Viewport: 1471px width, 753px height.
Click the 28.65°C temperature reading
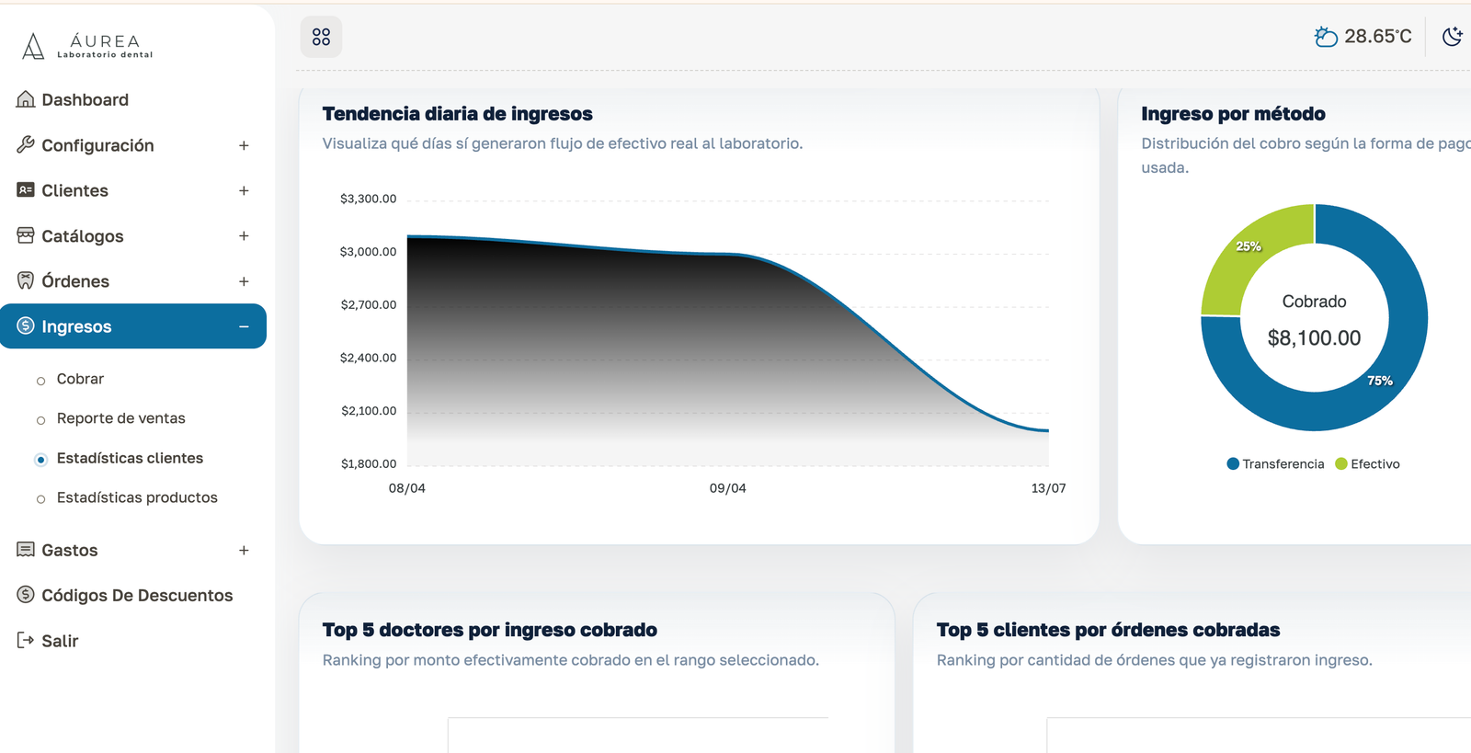[x=1377, y=37]
